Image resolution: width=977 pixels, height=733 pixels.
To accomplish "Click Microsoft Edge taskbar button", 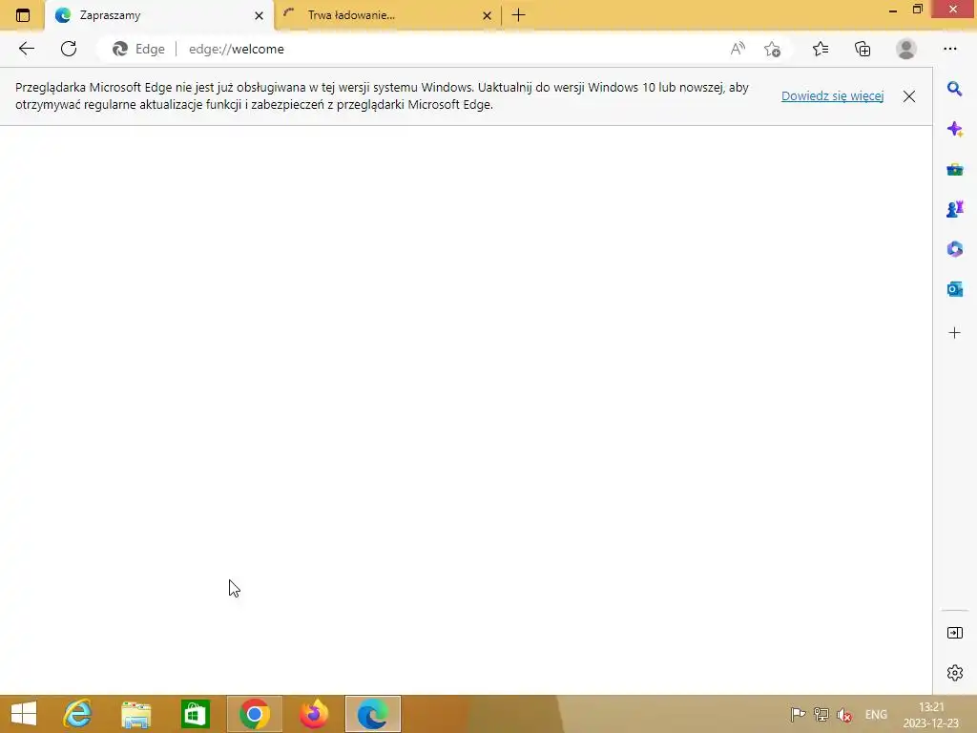I will coord(373,714).
